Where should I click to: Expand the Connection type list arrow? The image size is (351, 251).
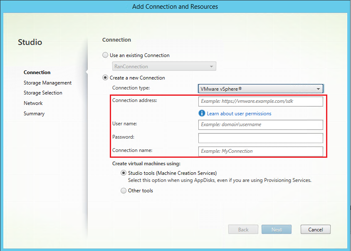319,88
